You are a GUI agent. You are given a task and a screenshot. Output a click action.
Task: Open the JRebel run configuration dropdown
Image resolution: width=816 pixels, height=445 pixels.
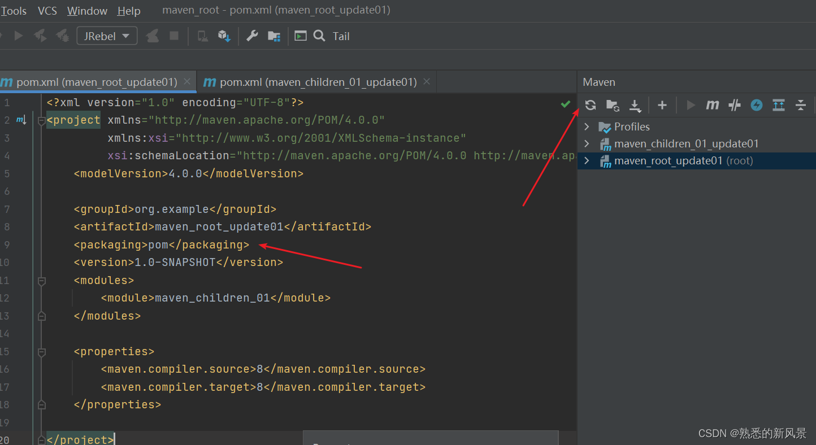(107, 36)
